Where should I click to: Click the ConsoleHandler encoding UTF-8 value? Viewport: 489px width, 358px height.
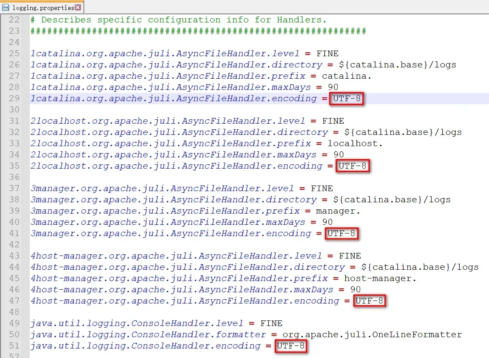291,346
